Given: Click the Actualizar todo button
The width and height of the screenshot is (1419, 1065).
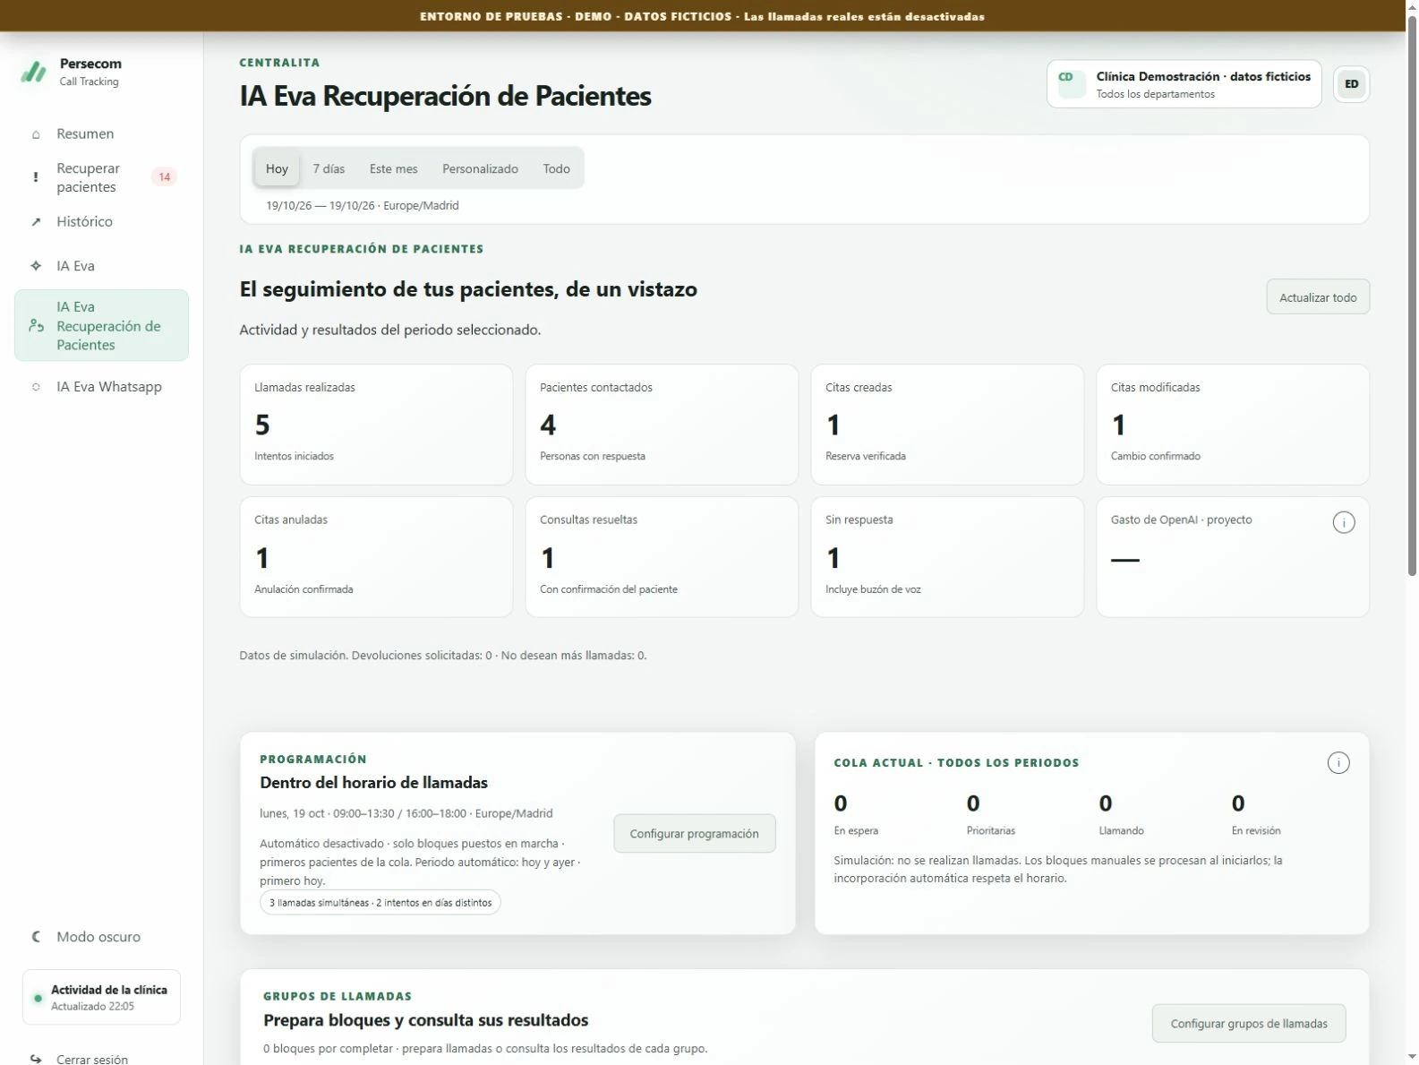Looking at the screenshot, I should [x=1317, y=297].
